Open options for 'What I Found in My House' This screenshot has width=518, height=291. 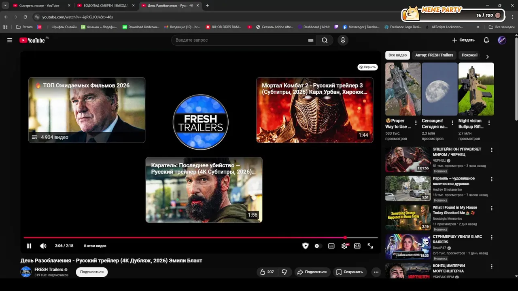pyautogui.click(x=492, y=208)
